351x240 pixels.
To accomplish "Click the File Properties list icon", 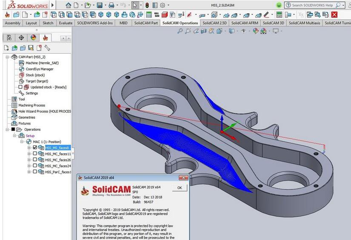I will coord(155,5).
